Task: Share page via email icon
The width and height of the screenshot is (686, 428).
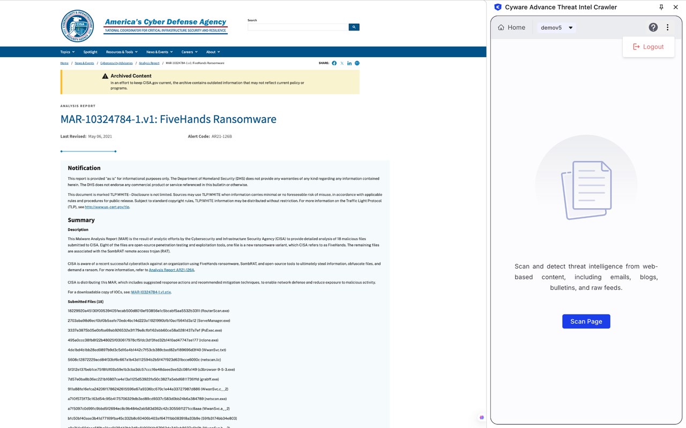Action: click(357, 63)
